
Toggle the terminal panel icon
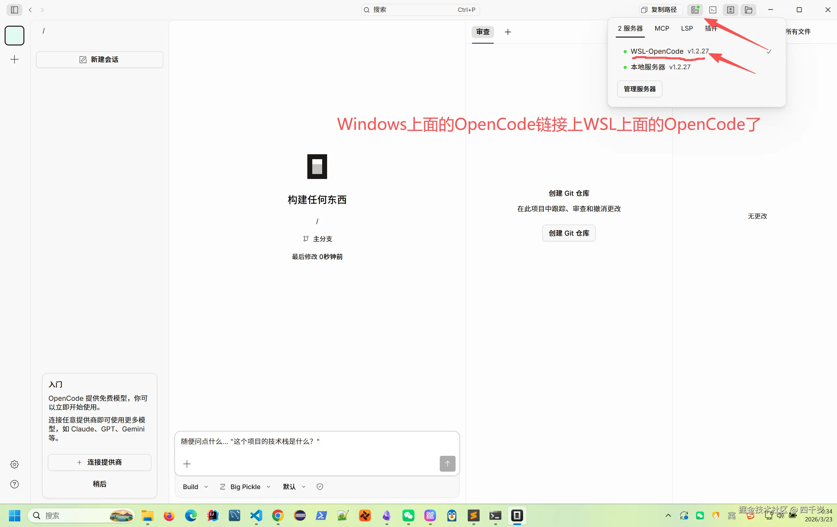(x=712, y=10)
